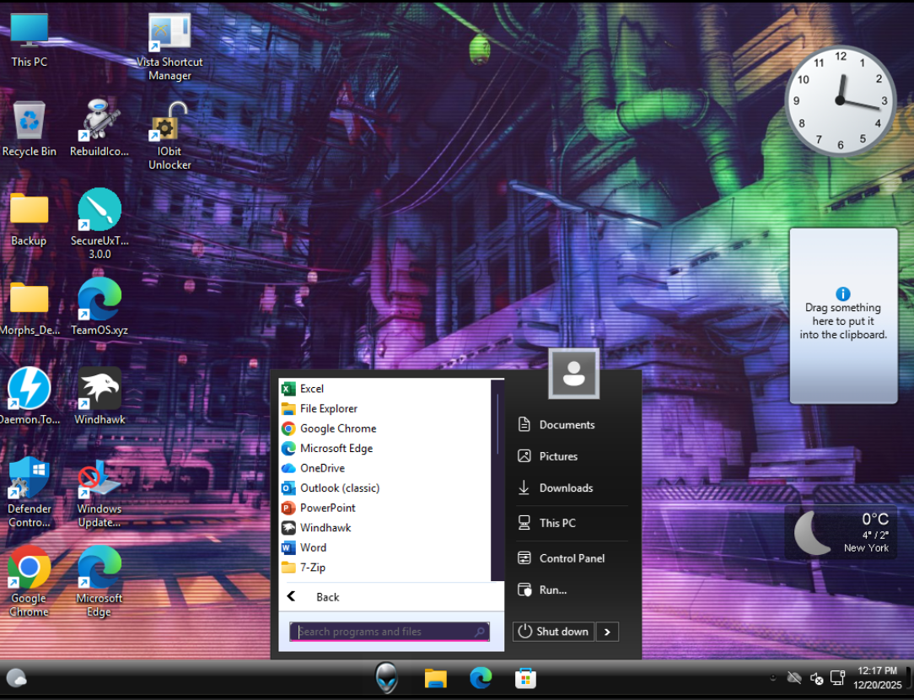Screen dimensions: 914x700
Task: Select the Backup folder icon
Action: [29, 219]
